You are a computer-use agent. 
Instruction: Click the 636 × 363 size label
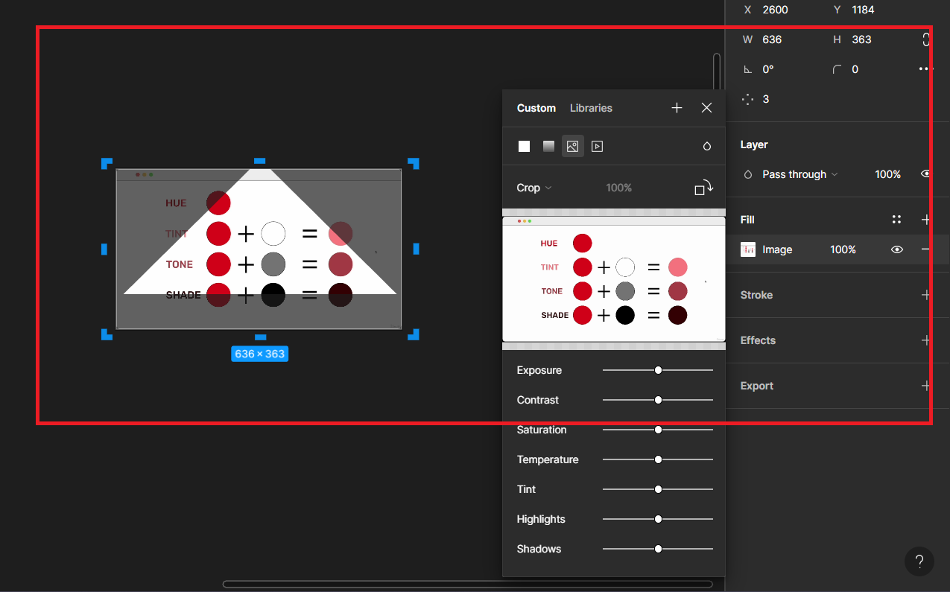click(x=259, y=354)
